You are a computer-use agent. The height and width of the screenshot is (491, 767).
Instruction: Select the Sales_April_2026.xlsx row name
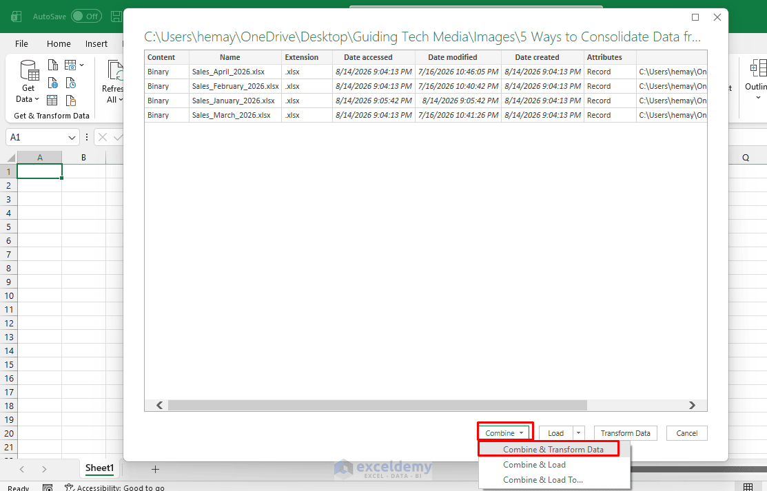coord(228,72)
